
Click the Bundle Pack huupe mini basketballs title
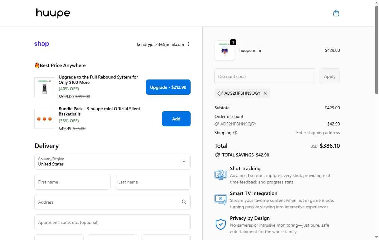pos(99,111)
